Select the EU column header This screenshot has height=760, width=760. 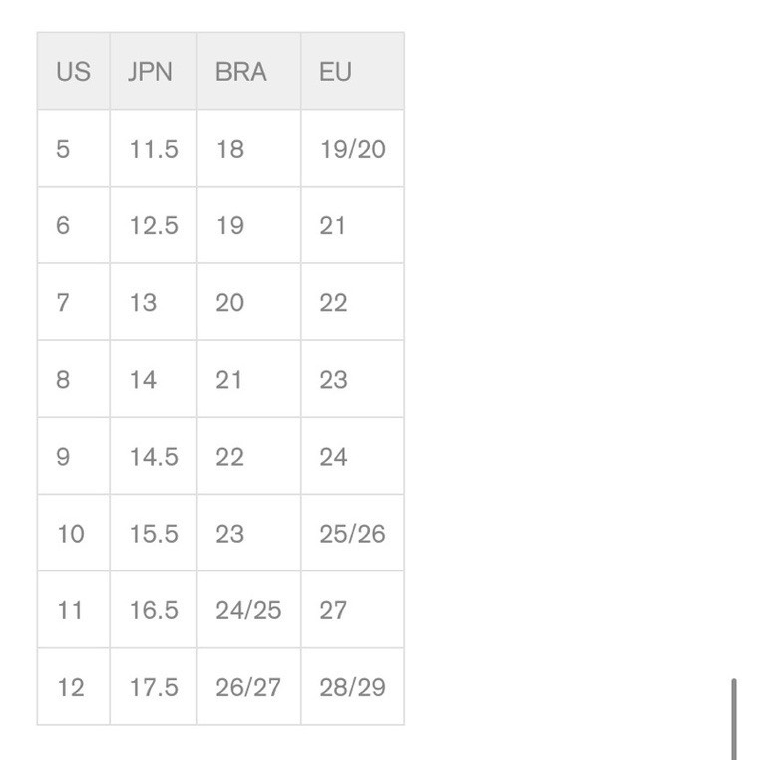pos(336,72)
